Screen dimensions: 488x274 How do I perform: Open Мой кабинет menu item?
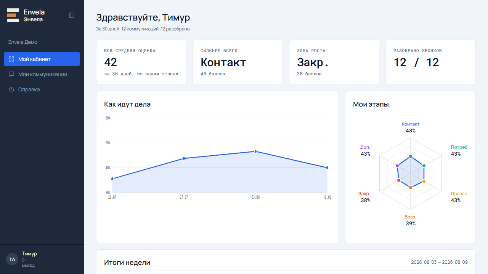pos(42,59)
